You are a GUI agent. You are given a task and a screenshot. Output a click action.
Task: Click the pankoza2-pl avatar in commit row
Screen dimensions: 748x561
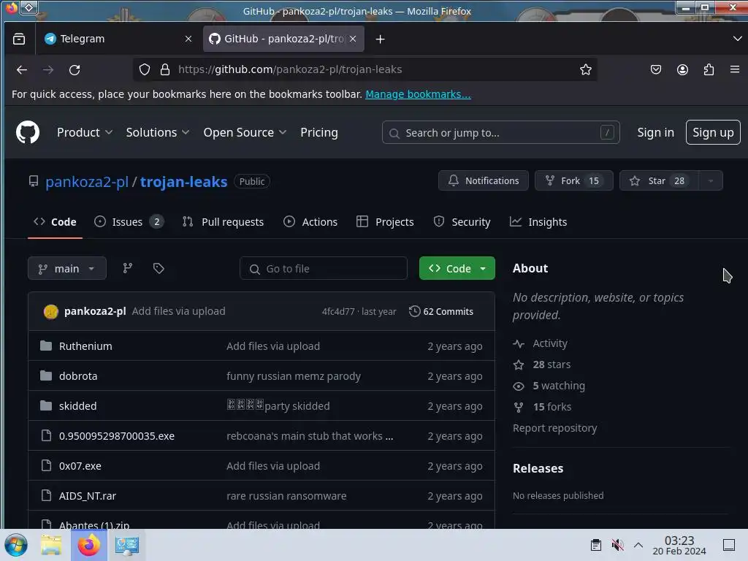tap(51, 311)
